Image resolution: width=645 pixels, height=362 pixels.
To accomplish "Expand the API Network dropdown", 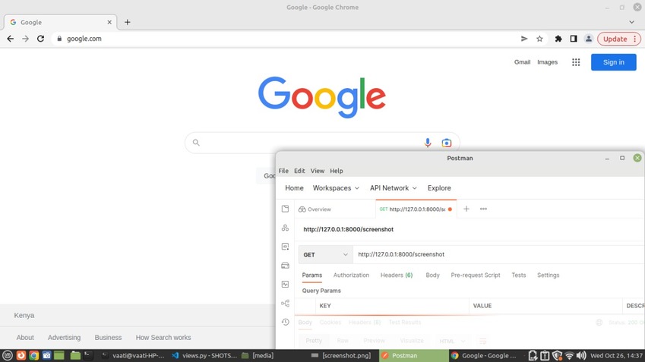I will [394, 188].
